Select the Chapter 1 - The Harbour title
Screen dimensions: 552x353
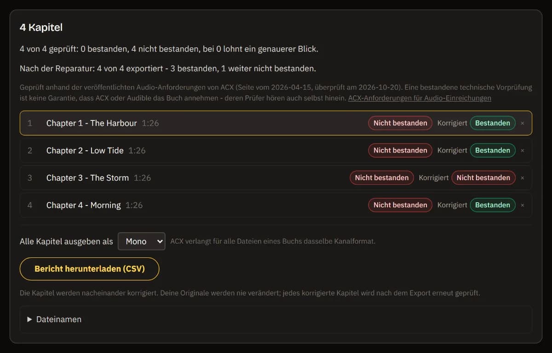(x=92, y=123)
